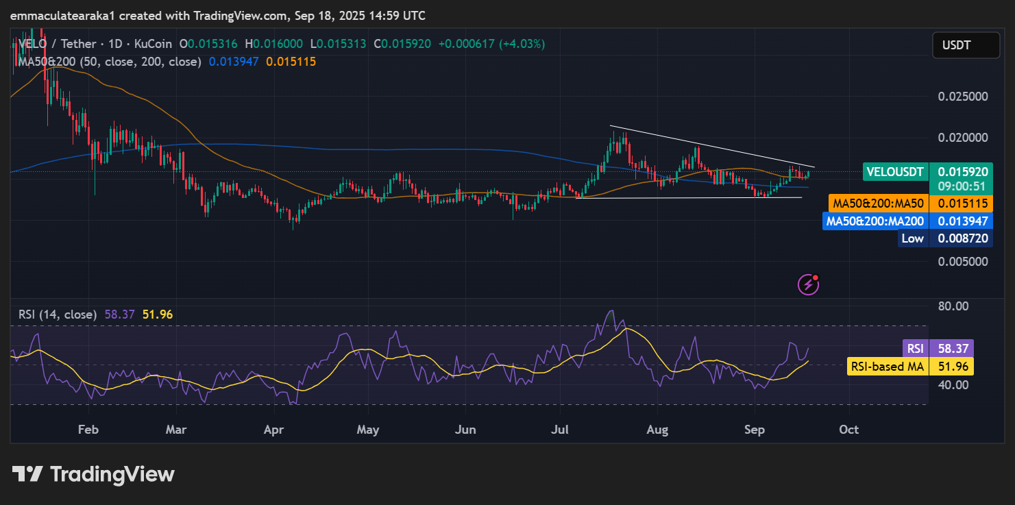Image resolution: width=1015 pixels, height=505 pixels.
Task: Click the MA200 value 0.013947 in legend
Action: point(234,61)
